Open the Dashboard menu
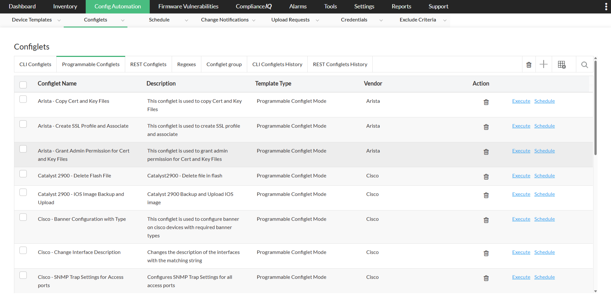This screenshot has width=611, height=295. pos(22,6)
